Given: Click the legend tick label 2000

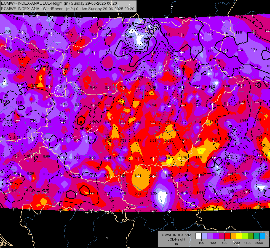Looking at the screenshot, I should [x=259, y=243].
